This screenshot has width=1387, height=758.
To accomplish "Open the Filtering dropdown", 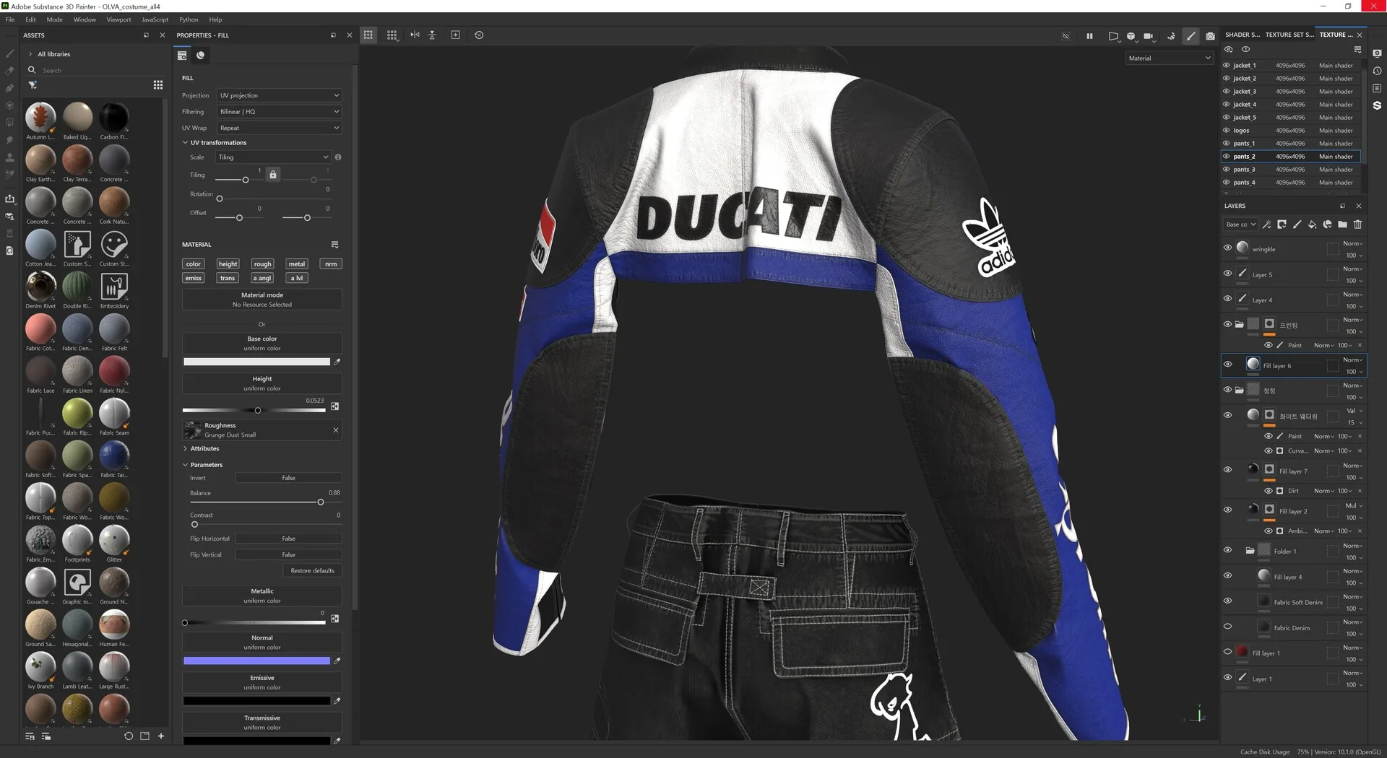I will [279, 112].
